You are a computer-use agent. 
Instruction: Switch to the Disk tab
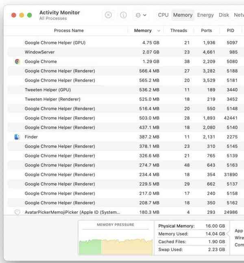224,15
